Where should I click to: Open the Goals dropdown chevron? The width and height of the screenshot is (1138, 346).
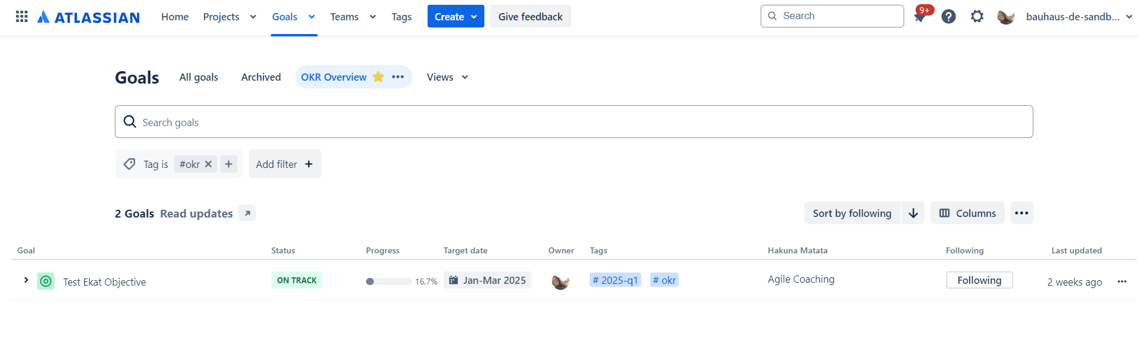click(x=312, y=17)
